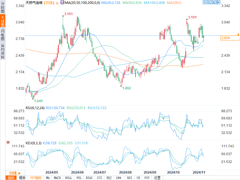Click the 【日线】 period label in chart header
Viewport: 240px width, 180px height.
click(49, 3)
